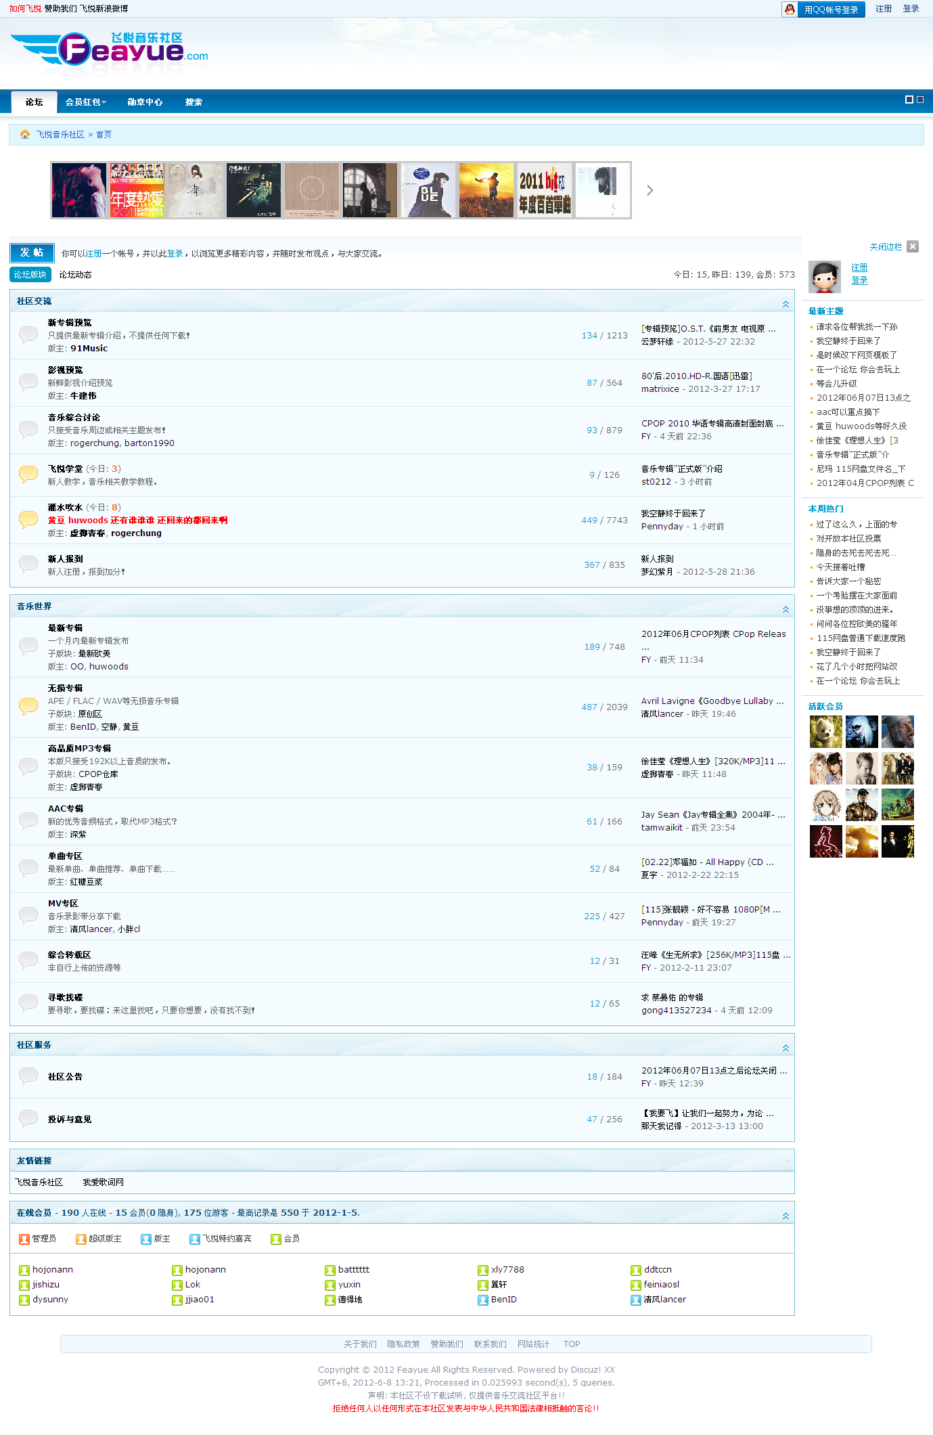Switch to narrow layout square icon
Viewport: 933px width, 1435px height.
pos(920,100)
